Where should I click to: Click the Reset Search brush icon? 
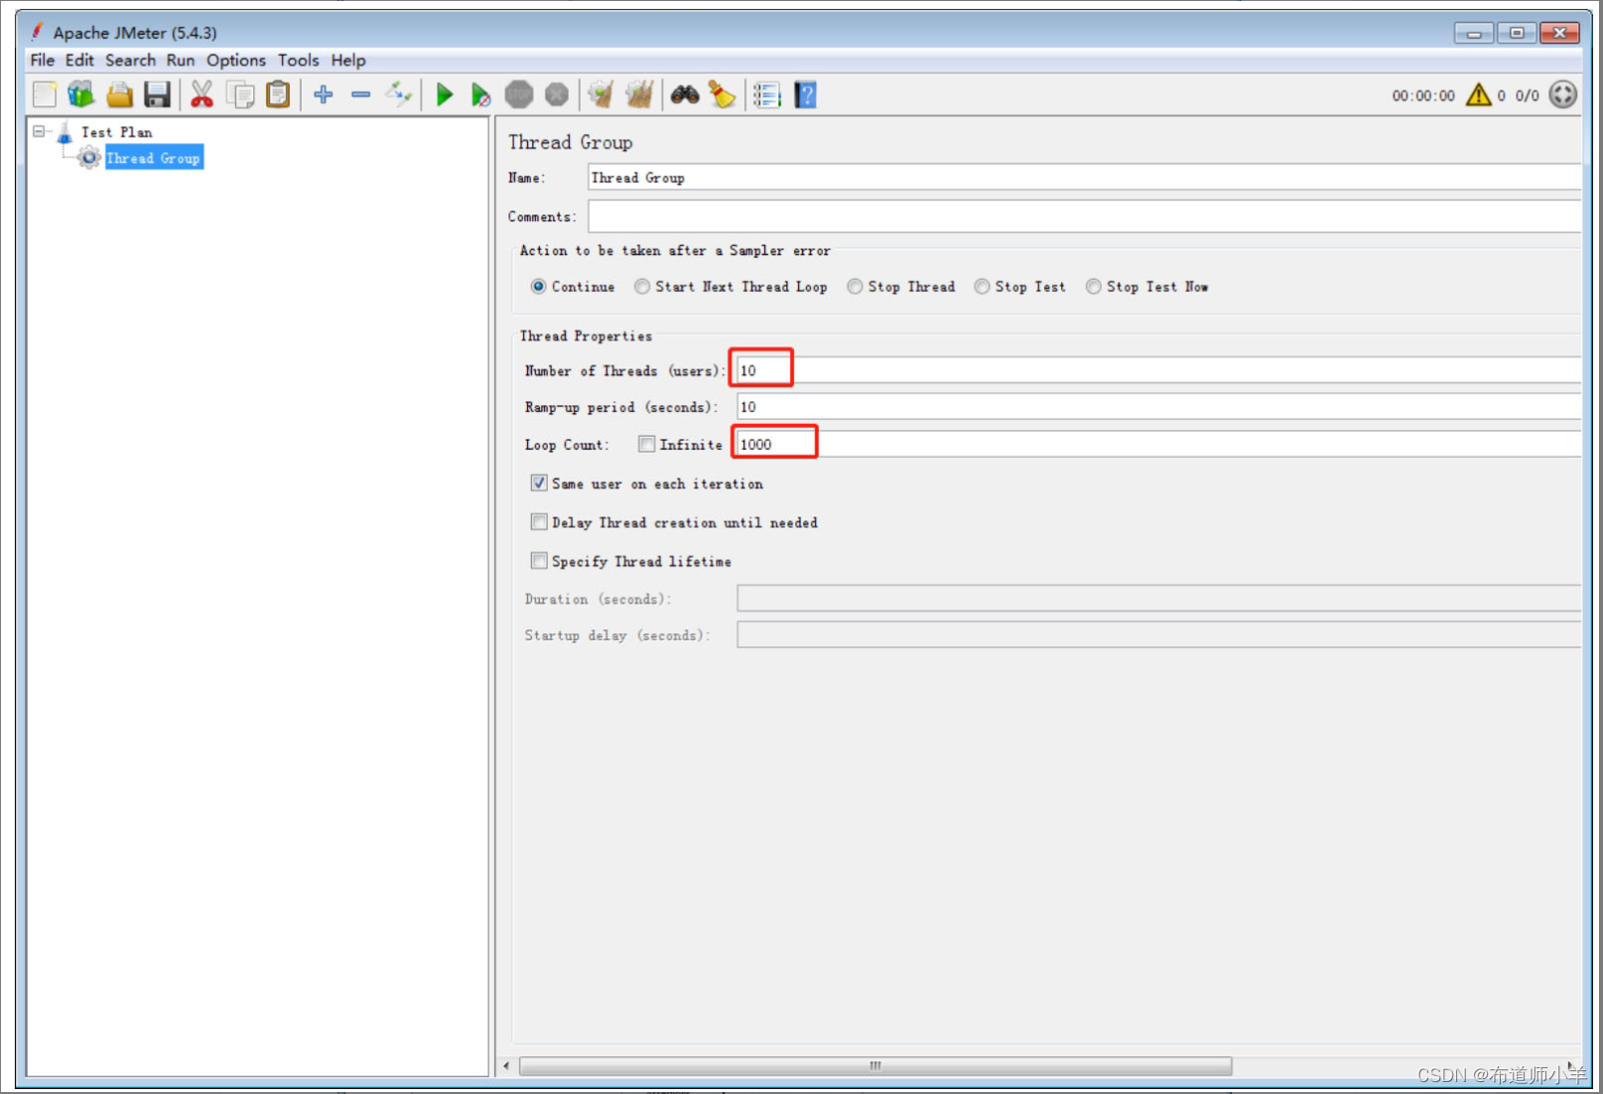click(x=722, y=95)
